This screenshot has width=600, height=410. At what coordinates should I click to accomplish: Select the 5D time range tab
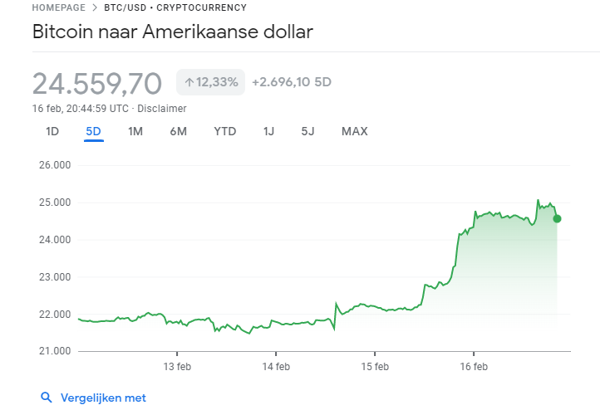pos(93,131)
